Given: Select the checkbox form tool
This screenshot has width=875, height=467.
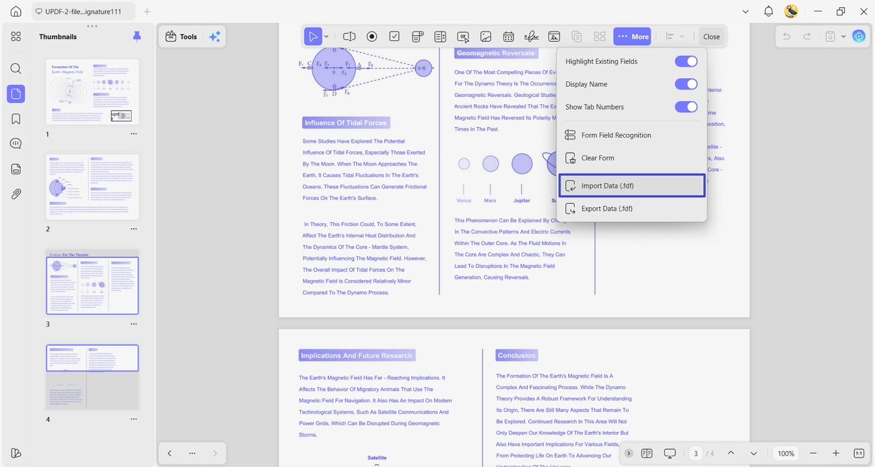Looking at the screenshot, I should point(394,36).
